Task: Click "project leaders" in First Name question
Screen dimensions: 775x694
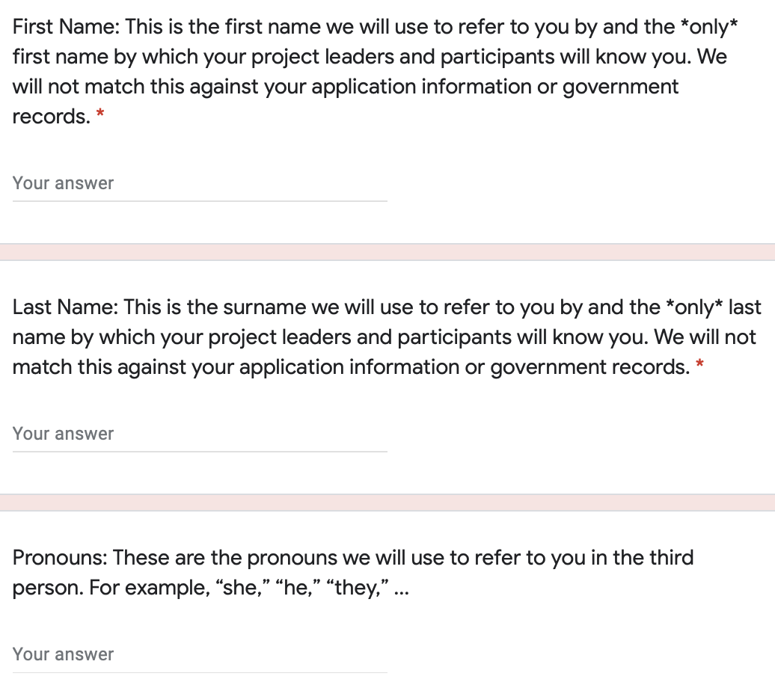Action: point(322,57)
